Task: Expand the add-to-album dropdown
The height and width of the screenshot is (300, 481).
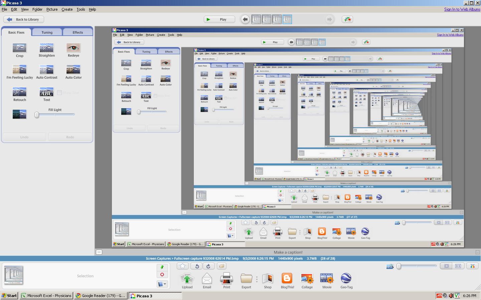Action: 162,284
